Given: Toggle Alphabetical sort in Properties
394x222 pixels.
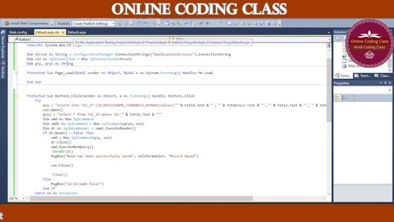Looking at the screenshot, I should click(344, 97).
